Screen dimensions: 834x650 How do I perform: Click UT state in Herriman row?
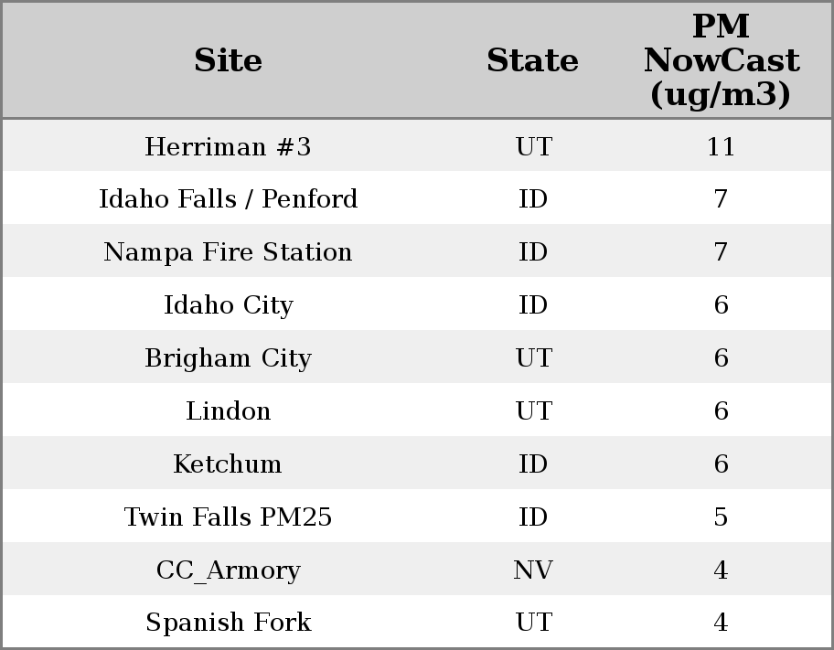(533, 147)
